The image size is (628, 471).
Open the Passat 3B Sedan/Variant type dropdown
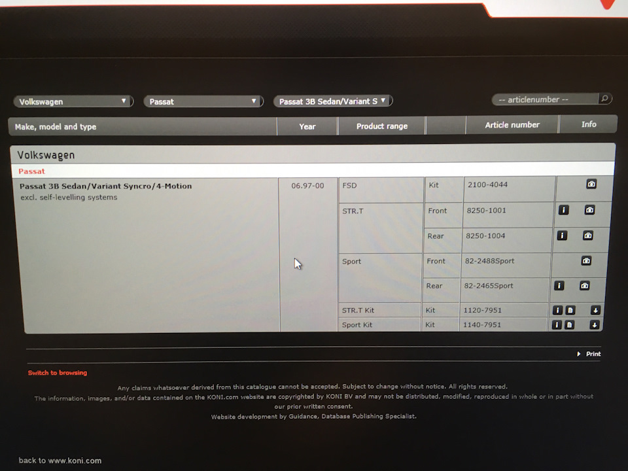click(x=333, y=101)
